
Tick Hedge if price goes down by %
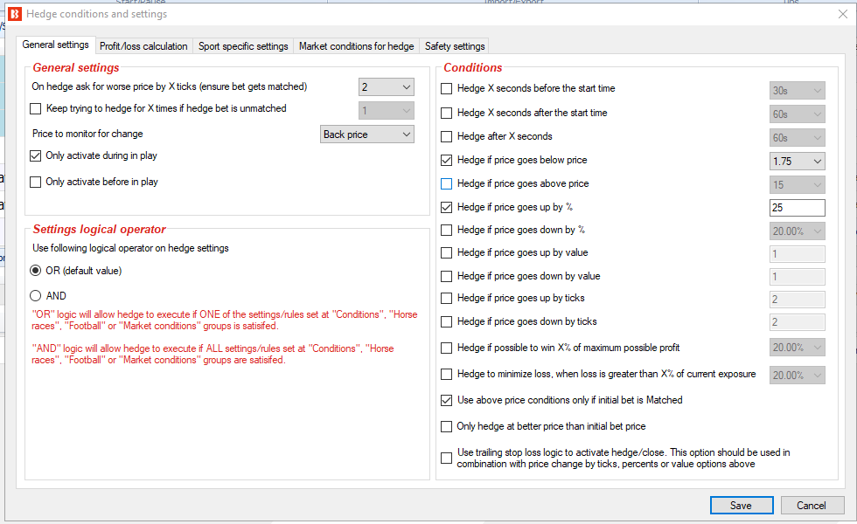447,231
